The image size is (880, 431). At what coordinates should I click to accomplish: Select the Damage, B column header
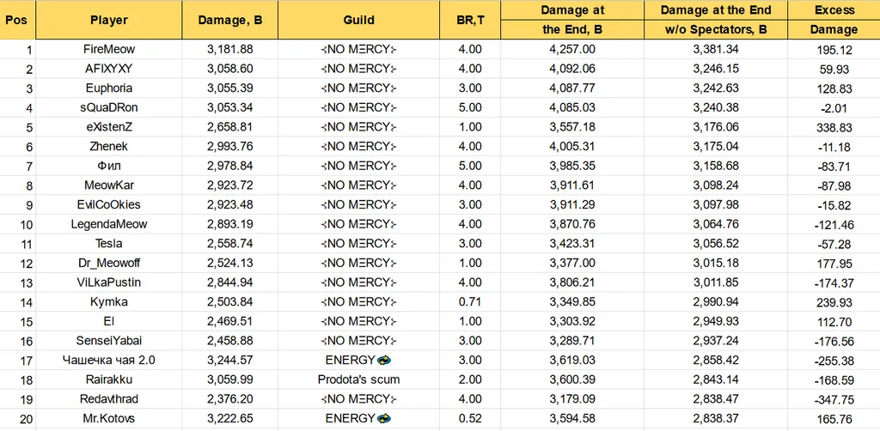[x=230, y=21]
